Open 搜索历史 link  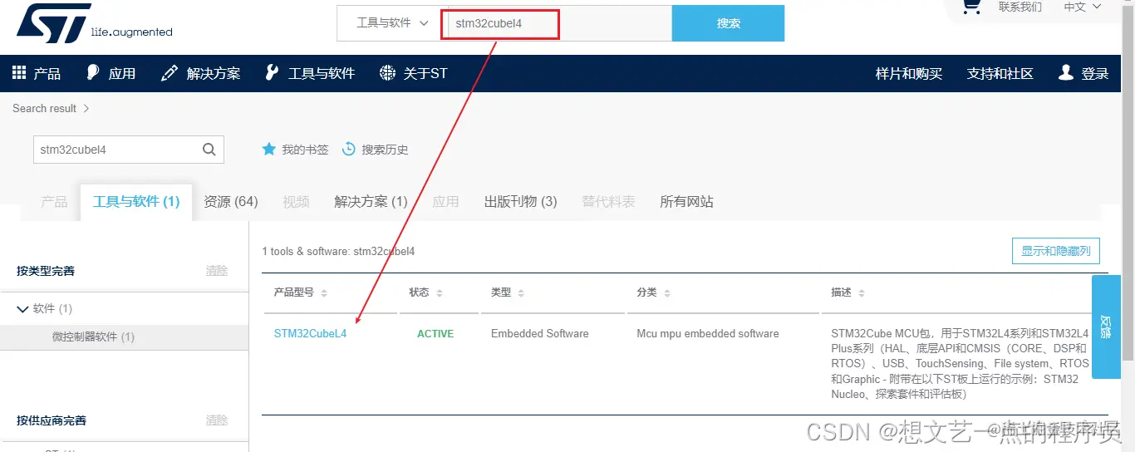(x=386, y=150)
